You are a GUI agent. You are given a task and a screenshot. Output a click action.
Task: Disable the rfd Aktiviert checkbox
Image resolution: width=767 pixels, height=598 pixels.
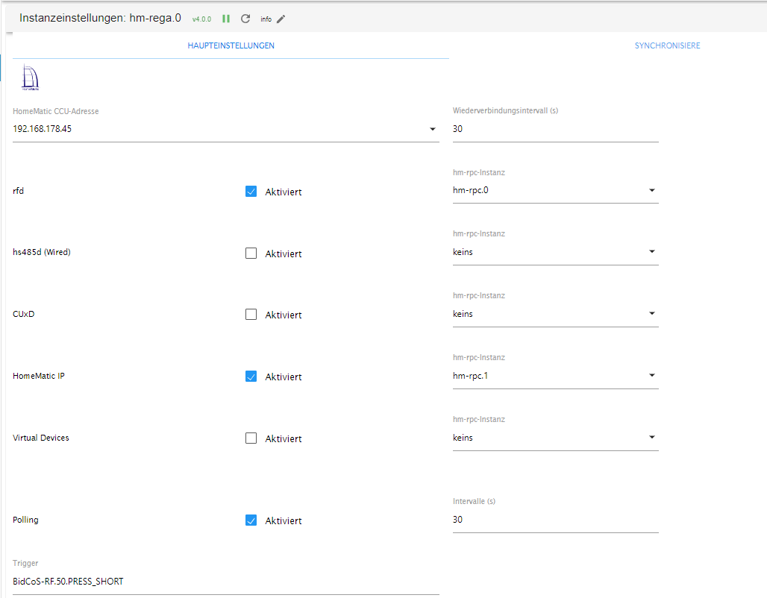[x=251, y=192]
